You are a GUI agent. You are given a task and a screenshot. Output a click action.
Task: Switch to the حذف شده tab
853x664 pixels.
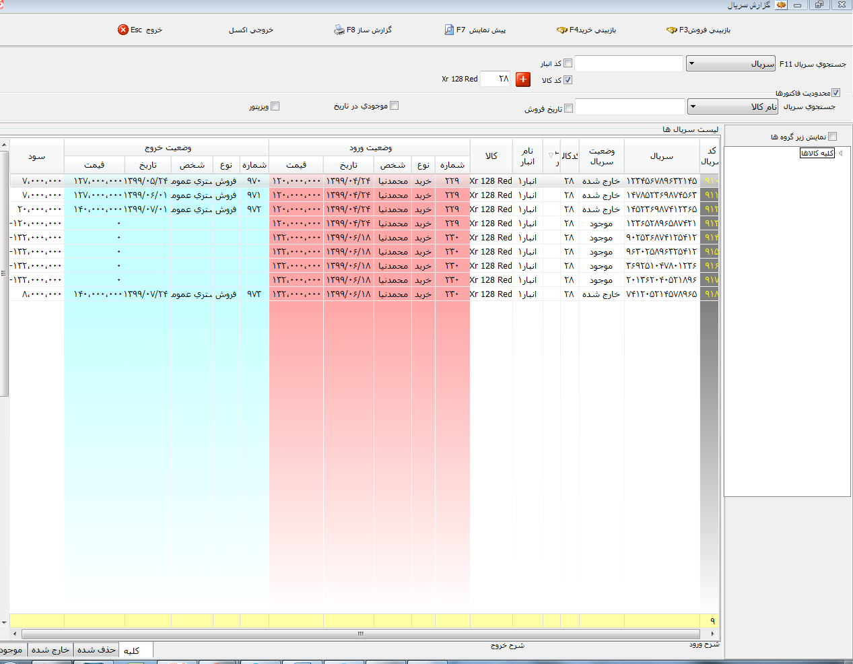(96, 650)
